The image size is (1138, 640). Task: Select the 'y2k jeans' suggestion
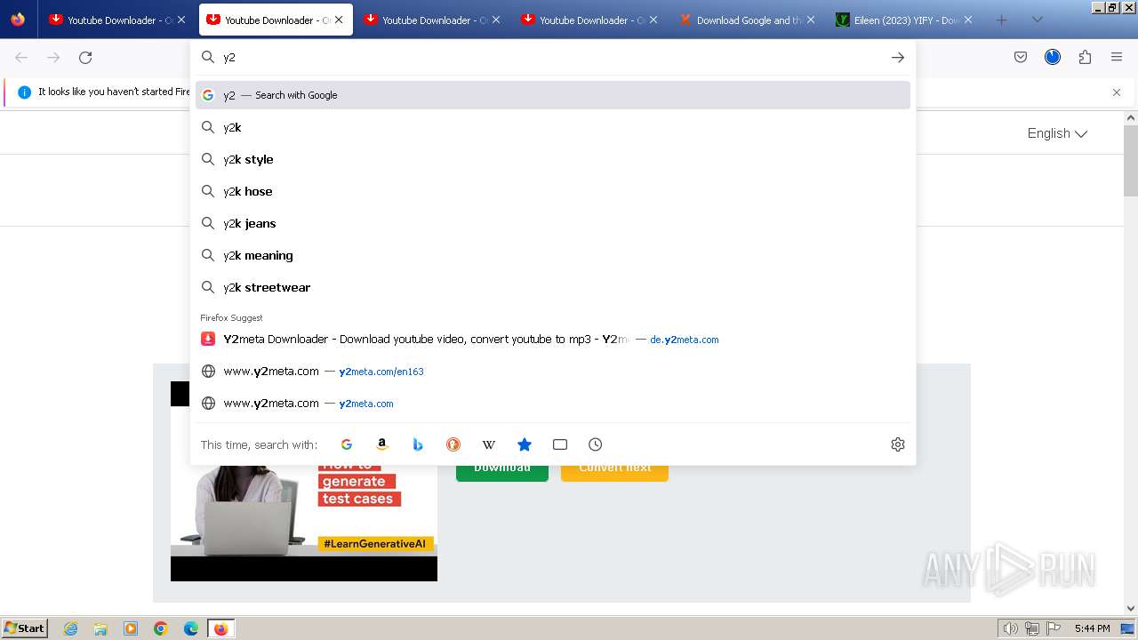[553, 223]
